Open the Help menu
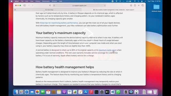Screen dimensions: 171x96 [x=60, y=1]
